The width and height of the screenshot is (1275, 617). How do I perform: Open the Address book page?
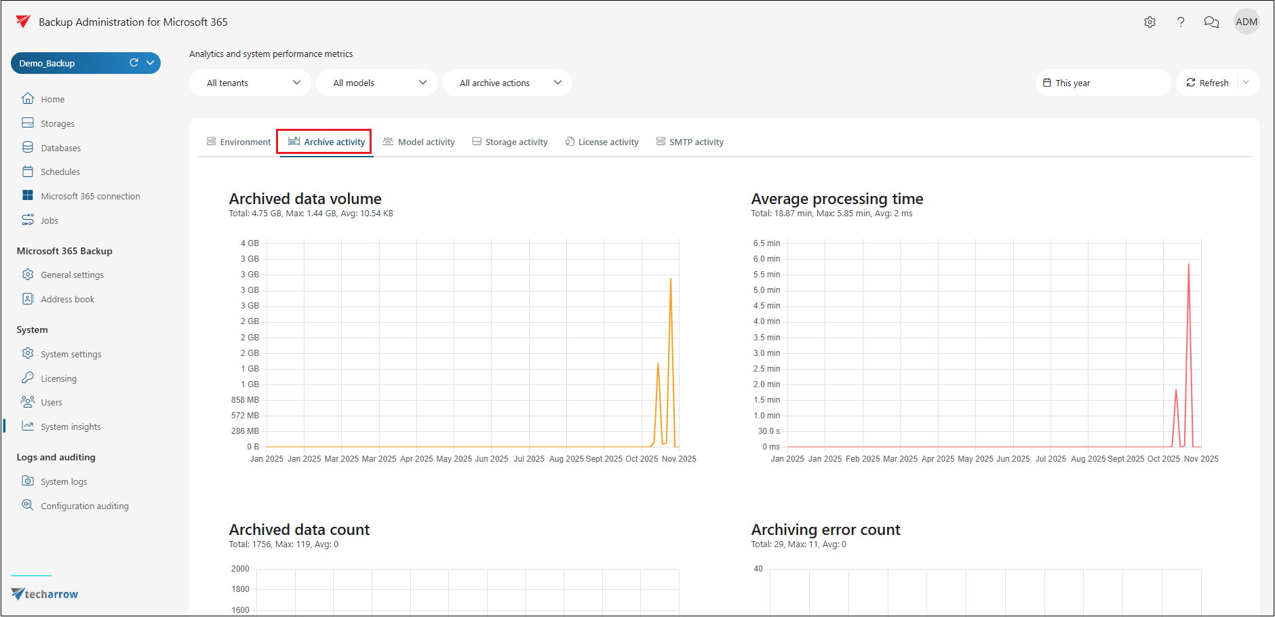coord(67,299)
